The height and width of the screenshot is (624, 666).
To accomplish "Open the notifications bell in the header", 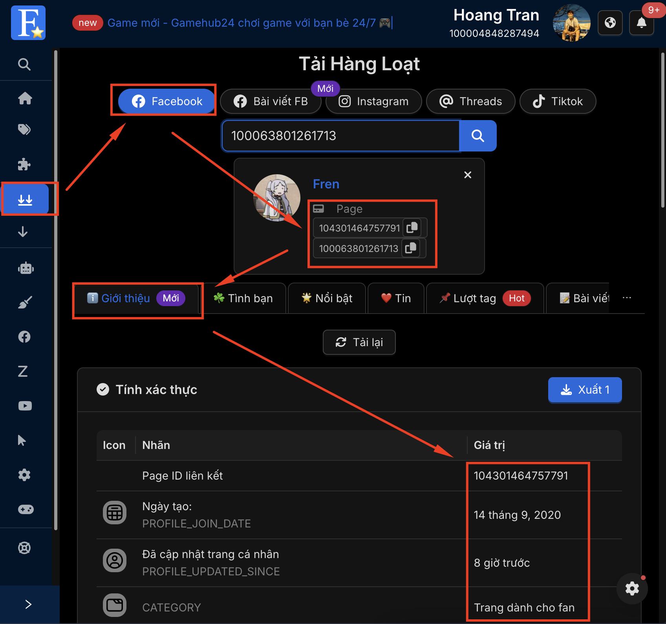I will [x=642, y=22].
